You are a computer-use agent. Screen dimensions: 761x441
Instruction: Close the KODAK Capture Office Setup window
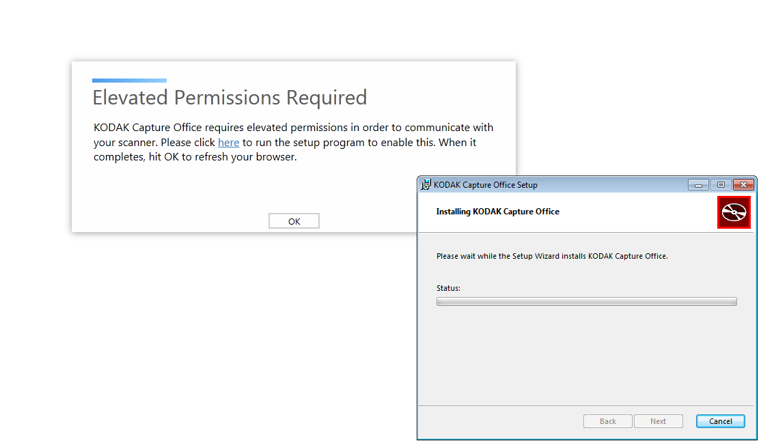743,185
